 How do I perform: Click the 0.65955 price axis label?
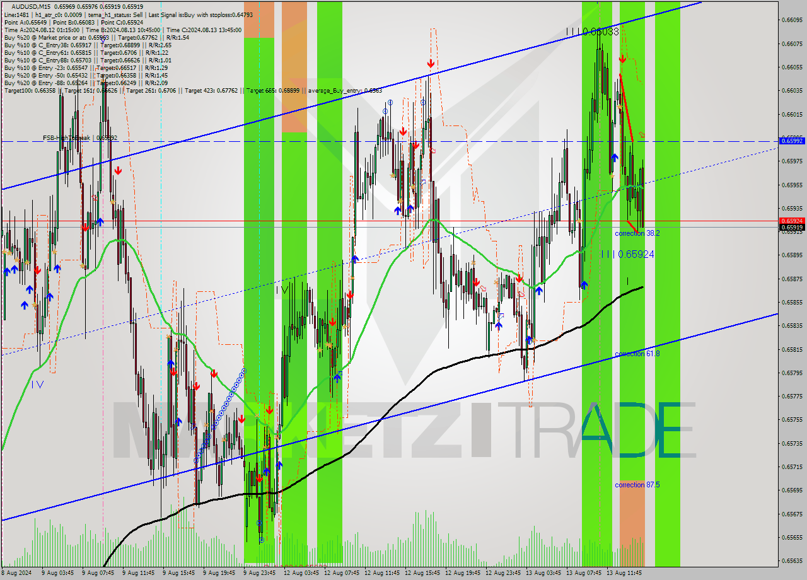pyautogui.click(x=792, y=185)
